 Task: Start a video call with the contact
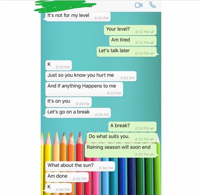pyautogui.click(x=139, y=5)
